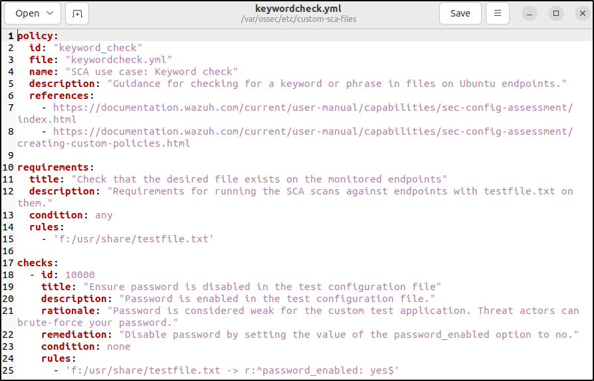The width and height of the screenshot is (594, 381).
Task: Click the condition value "any"
Action: point(104,215)
